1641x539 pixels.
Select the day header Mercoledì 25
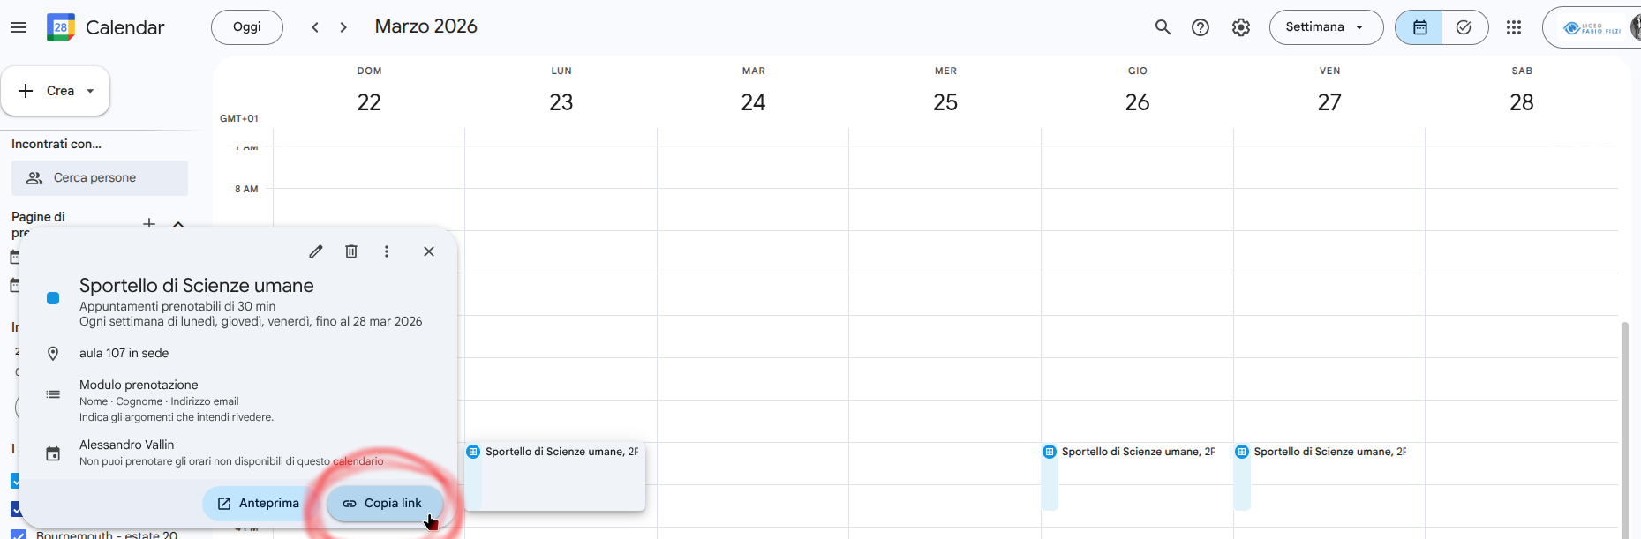(x=945, y=92)
